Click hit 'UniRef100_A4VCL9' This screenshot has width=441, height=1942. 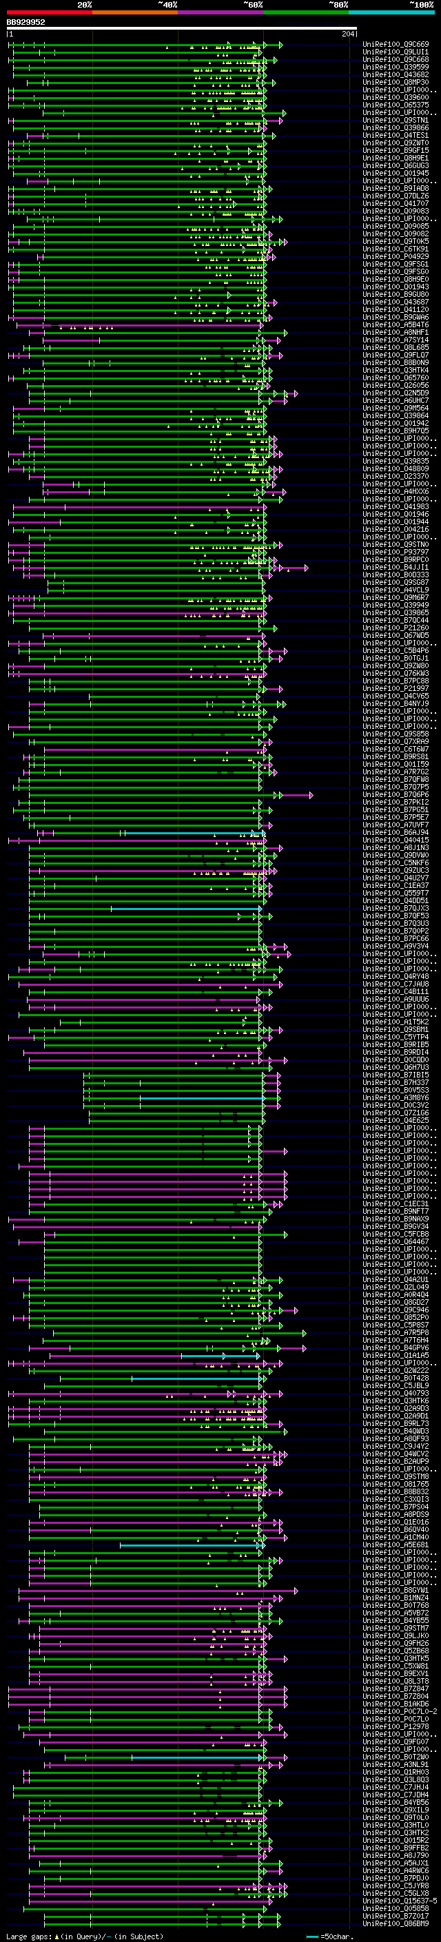[396, 590]
